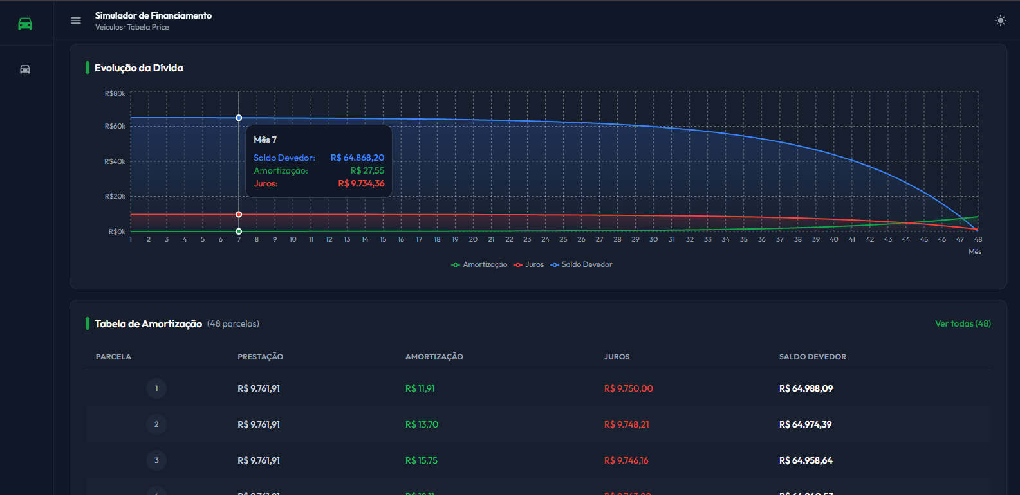The image size is (1020, 495).
Task: Toggle light theme with sun icon
Action: pyautogui.click(x=1000, y=21)
